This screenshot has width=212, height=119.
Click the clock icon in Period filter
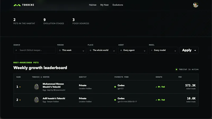click(x=60, y=50)
